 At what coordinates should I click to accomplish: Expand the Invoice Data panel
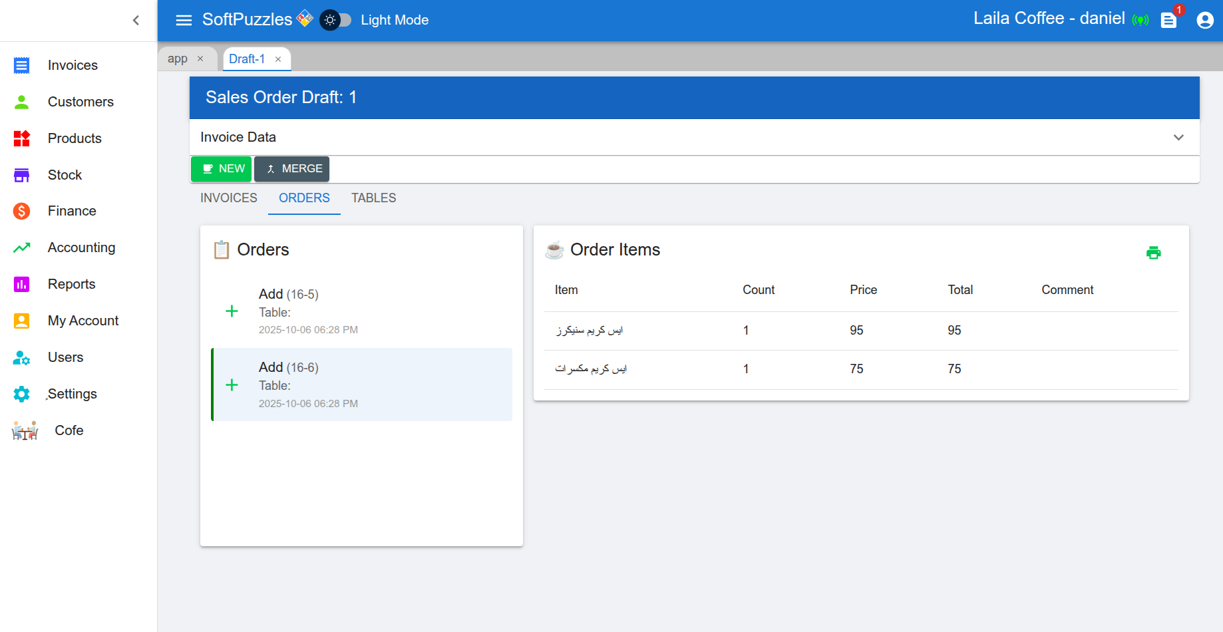tap(1178, 138)
